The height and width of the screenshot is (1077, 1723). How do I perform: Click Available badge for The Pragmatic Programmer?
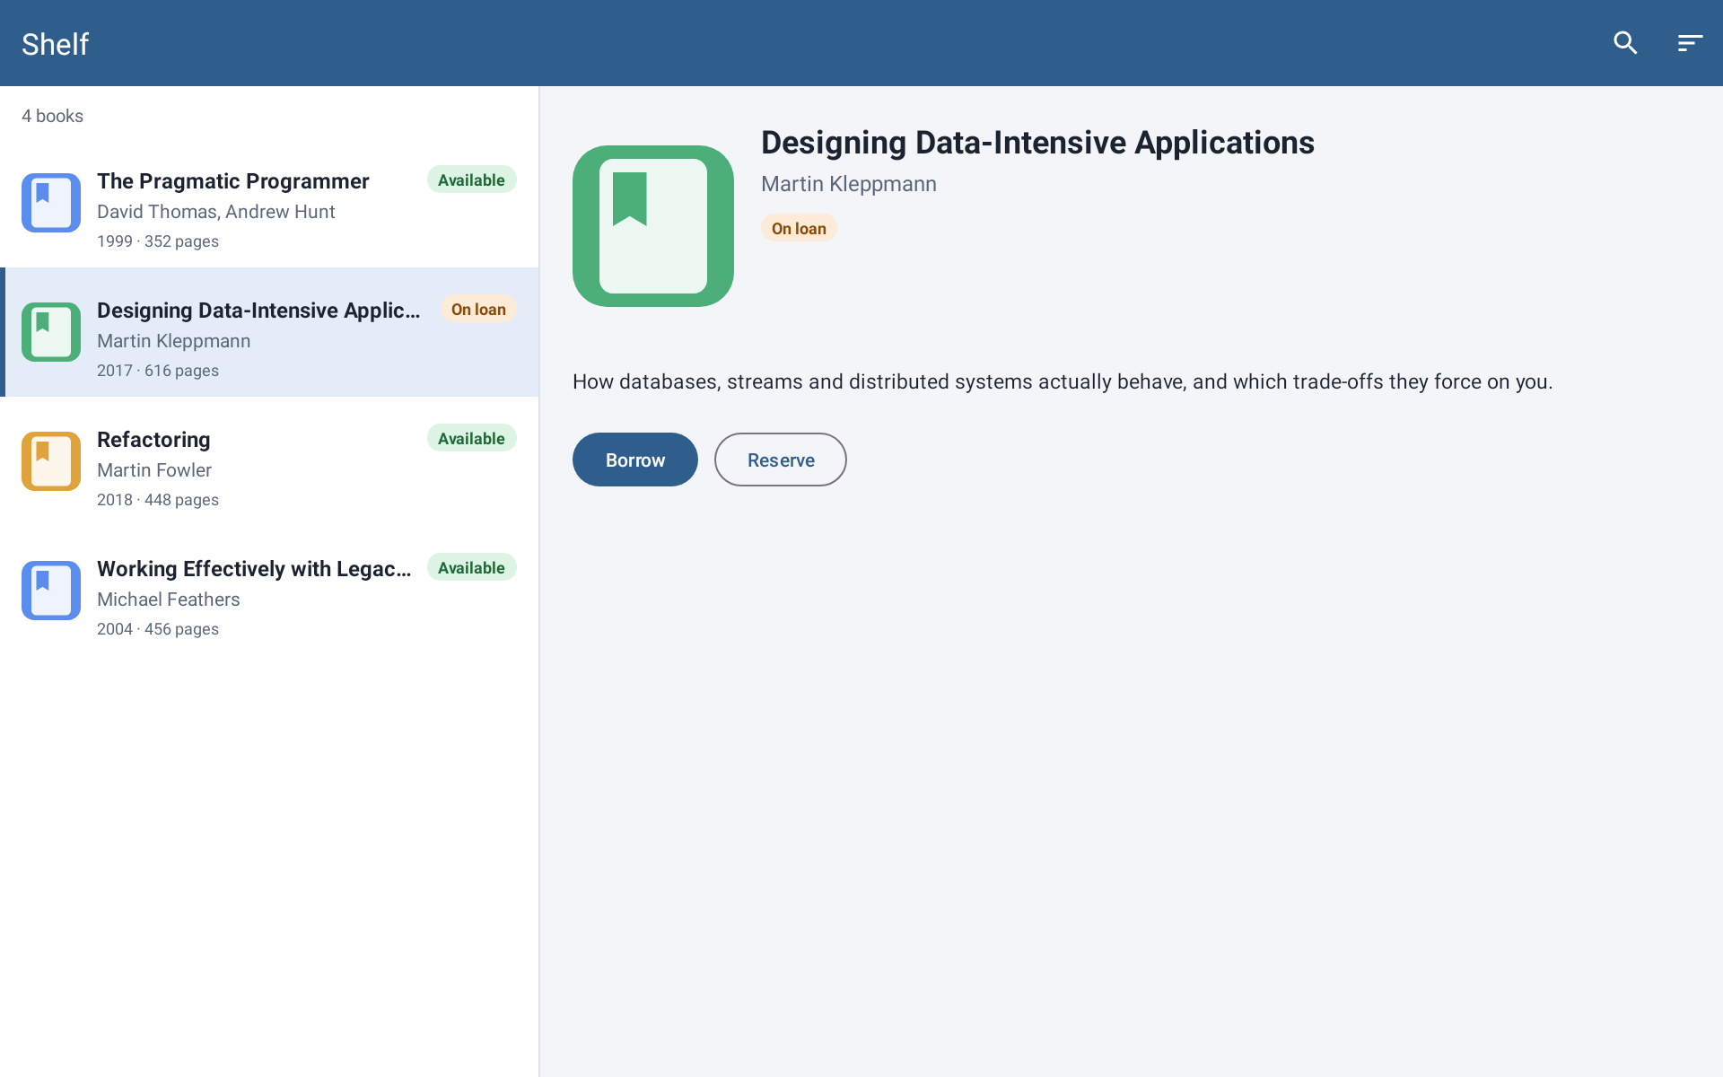coord(472,179)
